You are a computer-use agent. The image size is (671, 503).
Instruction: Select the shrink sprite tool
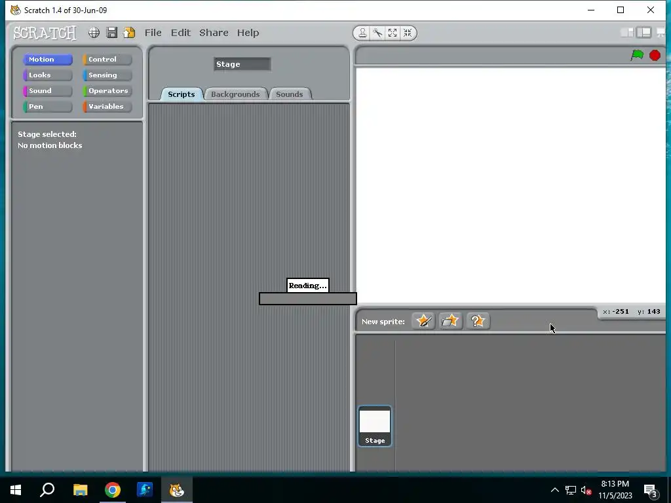tap(408, 33)
